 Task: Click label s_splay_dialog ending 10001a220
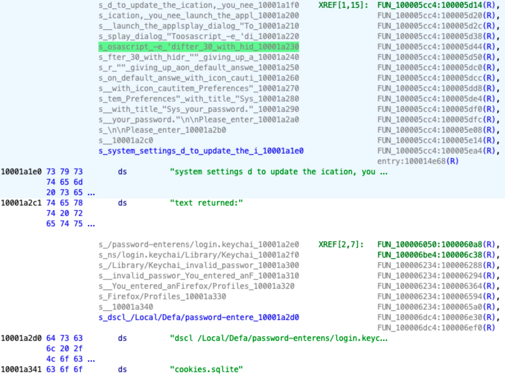point(199,36)
